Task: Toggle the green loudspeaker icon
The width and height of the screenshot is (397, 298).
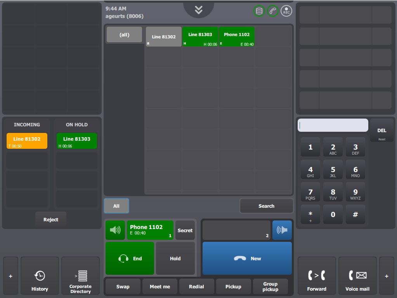Action: [x=115, y=230]
